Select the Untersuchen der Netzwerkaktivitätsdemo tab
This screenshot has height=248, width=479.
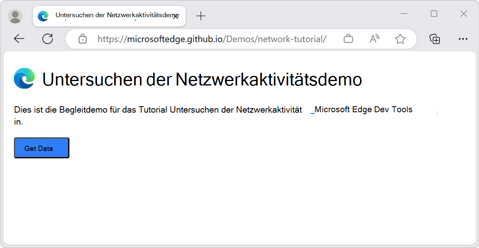pos(108,16)
